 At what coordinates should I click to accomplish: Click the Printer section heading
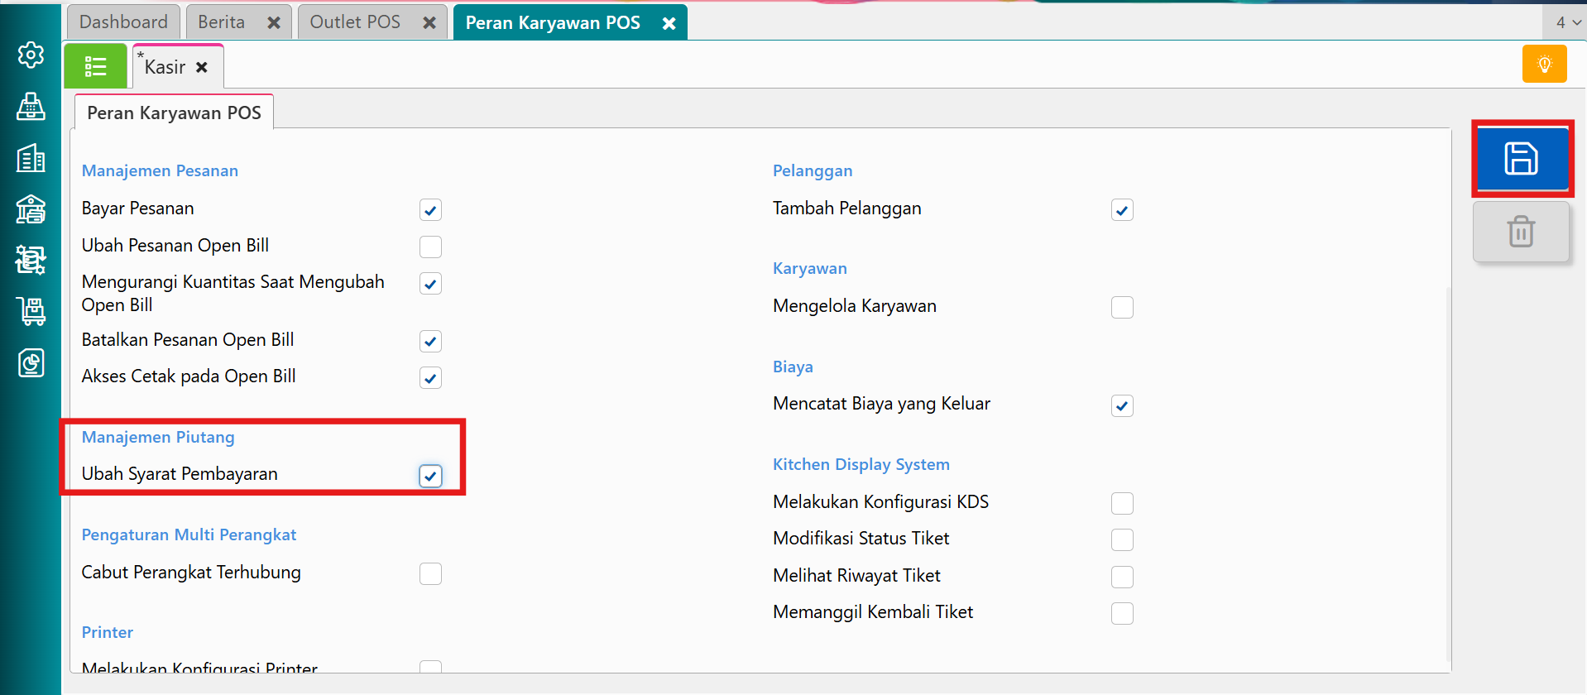coord(108,632)
